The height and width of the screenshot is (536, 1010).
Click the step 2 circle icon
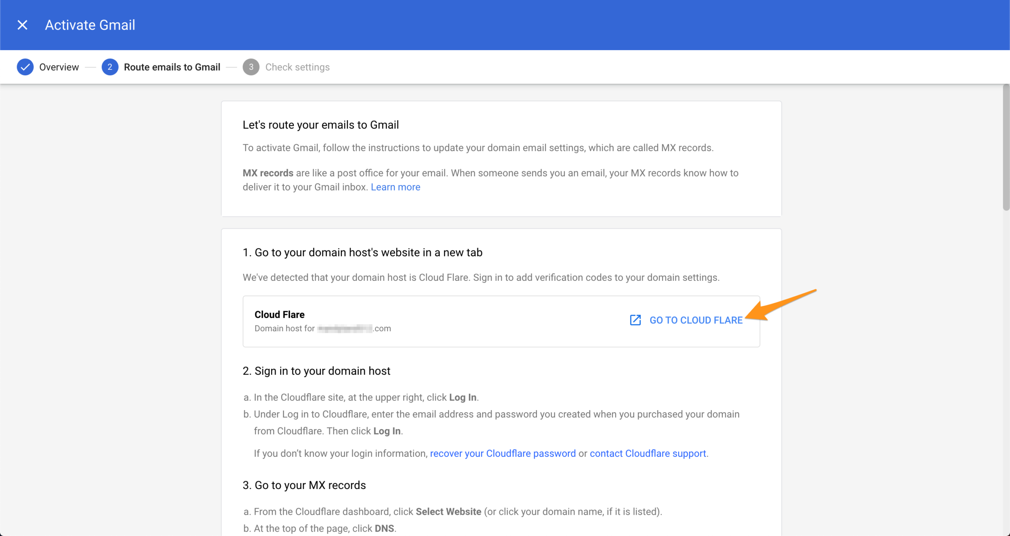pyautogui.click(x=110, y=67)
